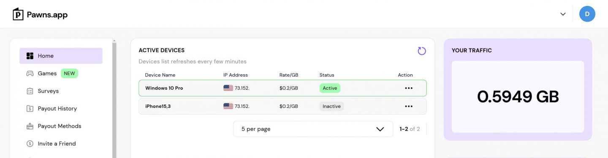The height and width of the screenshot is (158, 608).
Task: Click the Active status badge
Action: tap(330, 88)
